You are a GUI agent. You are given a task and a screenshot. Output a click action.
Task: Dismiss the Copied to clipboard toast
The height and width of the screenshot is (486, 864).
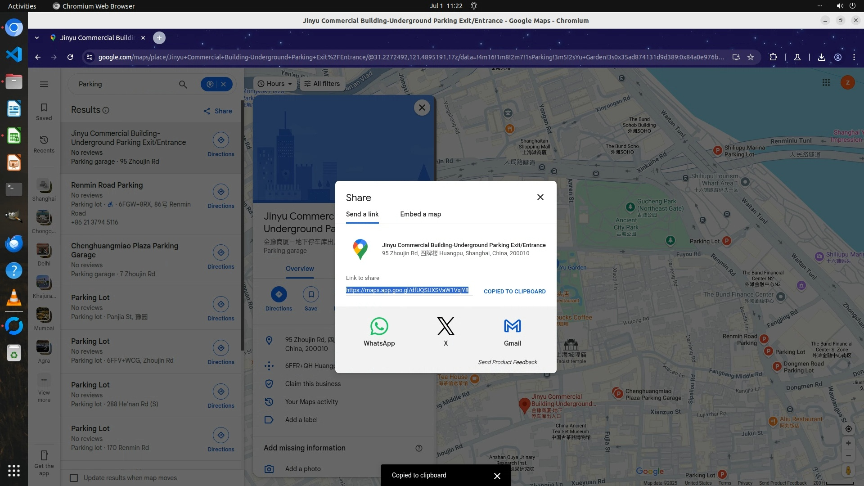(x=497, y=476)
